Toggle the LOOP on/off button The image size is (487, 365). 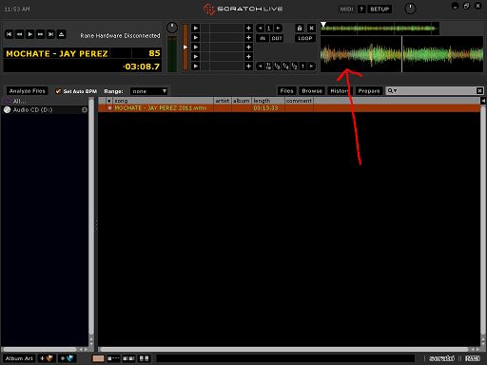click(x=305, y=38)
